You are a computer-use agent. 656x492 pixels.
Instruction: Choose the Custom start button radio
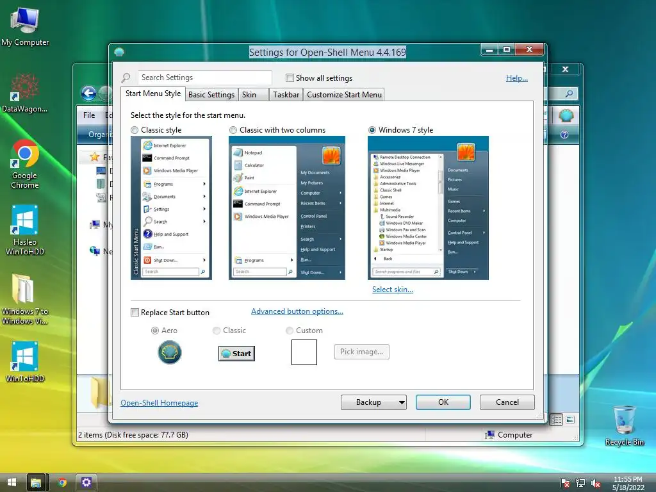(289, 331)
